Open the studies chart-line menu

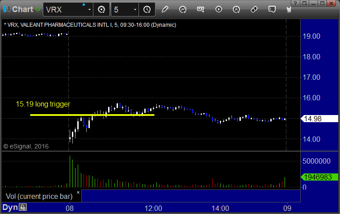(183, 9)
